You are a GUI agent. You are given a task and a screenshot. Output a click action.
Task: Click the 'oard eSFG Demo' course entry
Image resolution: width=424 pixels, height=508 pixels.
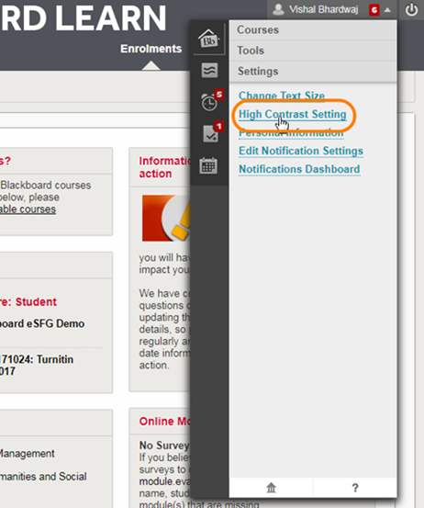42,323
